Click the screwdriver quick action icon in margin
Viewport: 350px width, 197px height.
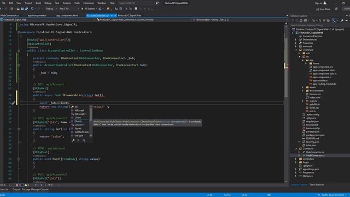[x=13, y=103]
